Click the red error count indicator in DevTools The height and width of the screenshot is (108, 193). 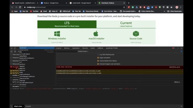tap(174, 48)
